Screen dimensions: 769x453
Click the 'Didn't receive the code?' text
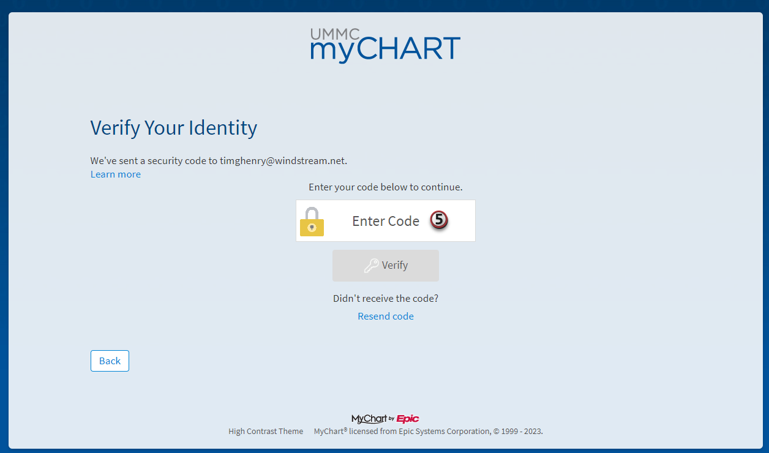(x=386, y=299)
